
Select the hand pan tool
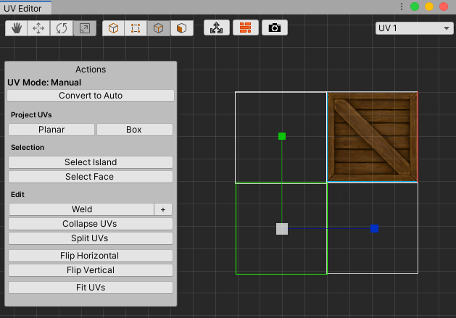coord(17,28)
